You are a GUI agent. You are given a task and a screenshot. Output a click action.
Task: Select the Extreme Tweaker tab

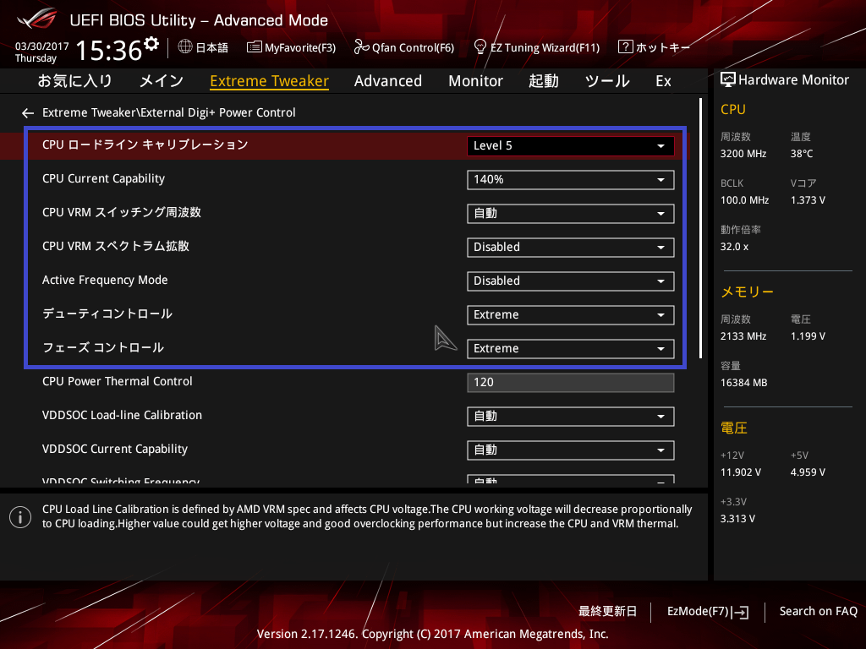[270, 81]
